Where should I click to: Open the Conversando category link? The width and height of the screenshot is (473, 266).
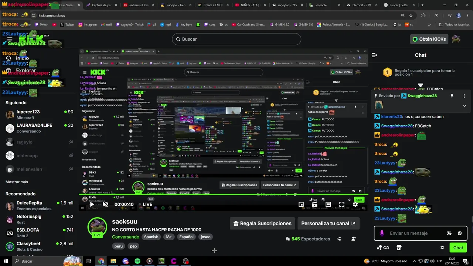click(x=126, y=237)
